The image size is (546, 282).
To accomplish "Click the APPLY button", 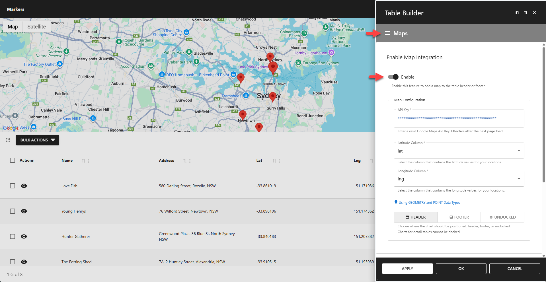I will [407, 268].
